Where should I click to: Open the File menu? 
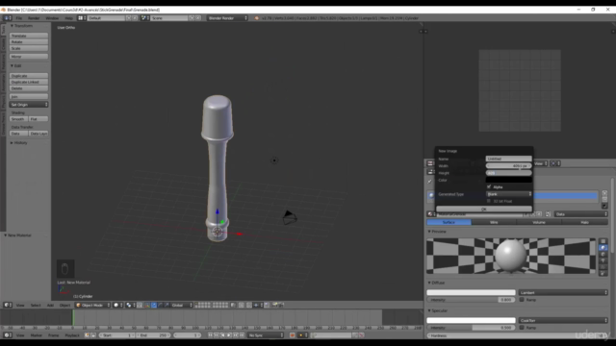pos(19,18)
